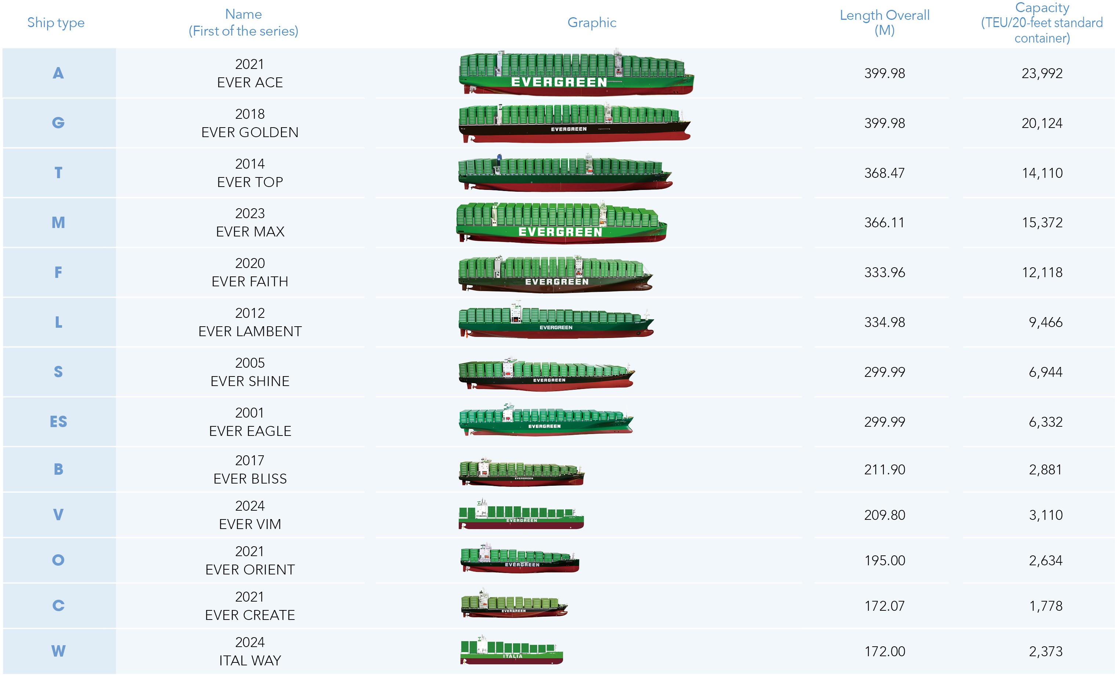Image resolution: width=1115 pixels, height=676 pixels.
Task: Select the 23,992 capacity value
Action: (x=1042, y=73)
